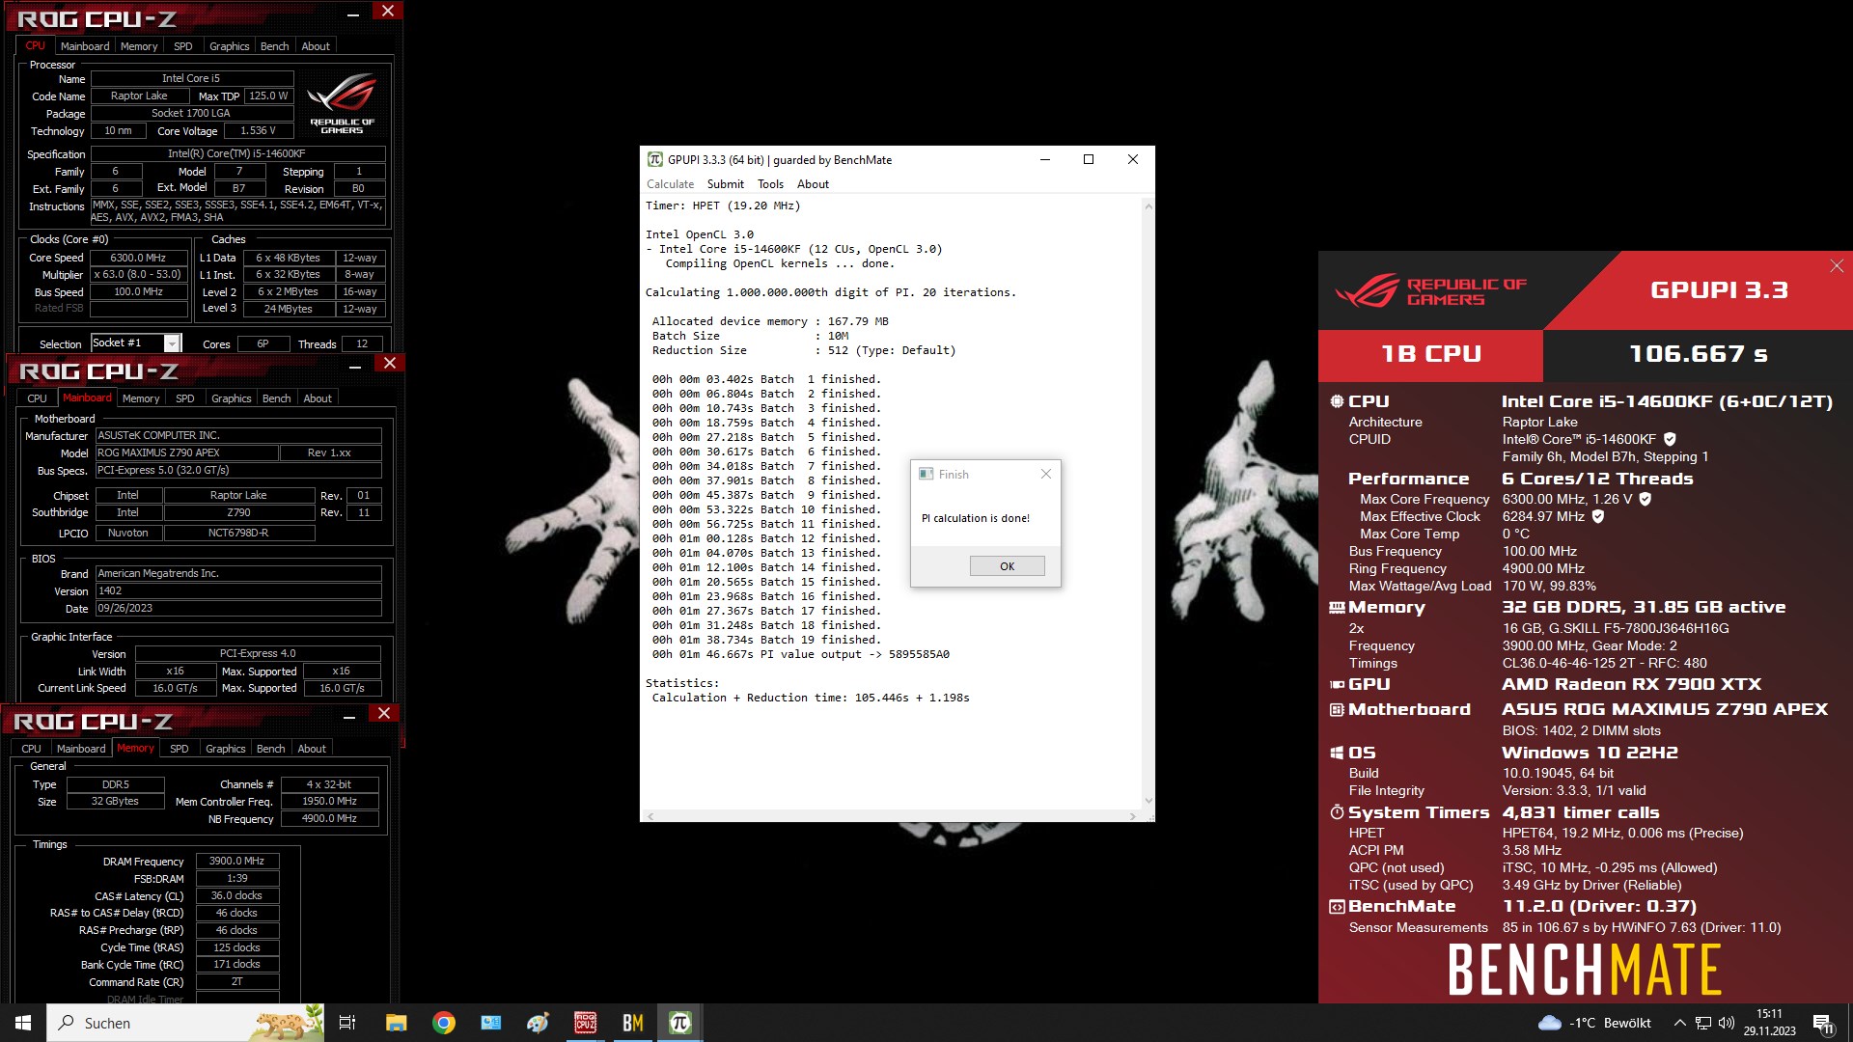The width and height of the screenshot is (1853, 1042).
Task: Select About tab in bottom Memory CPU-Z window
Action: pos(312,749)
